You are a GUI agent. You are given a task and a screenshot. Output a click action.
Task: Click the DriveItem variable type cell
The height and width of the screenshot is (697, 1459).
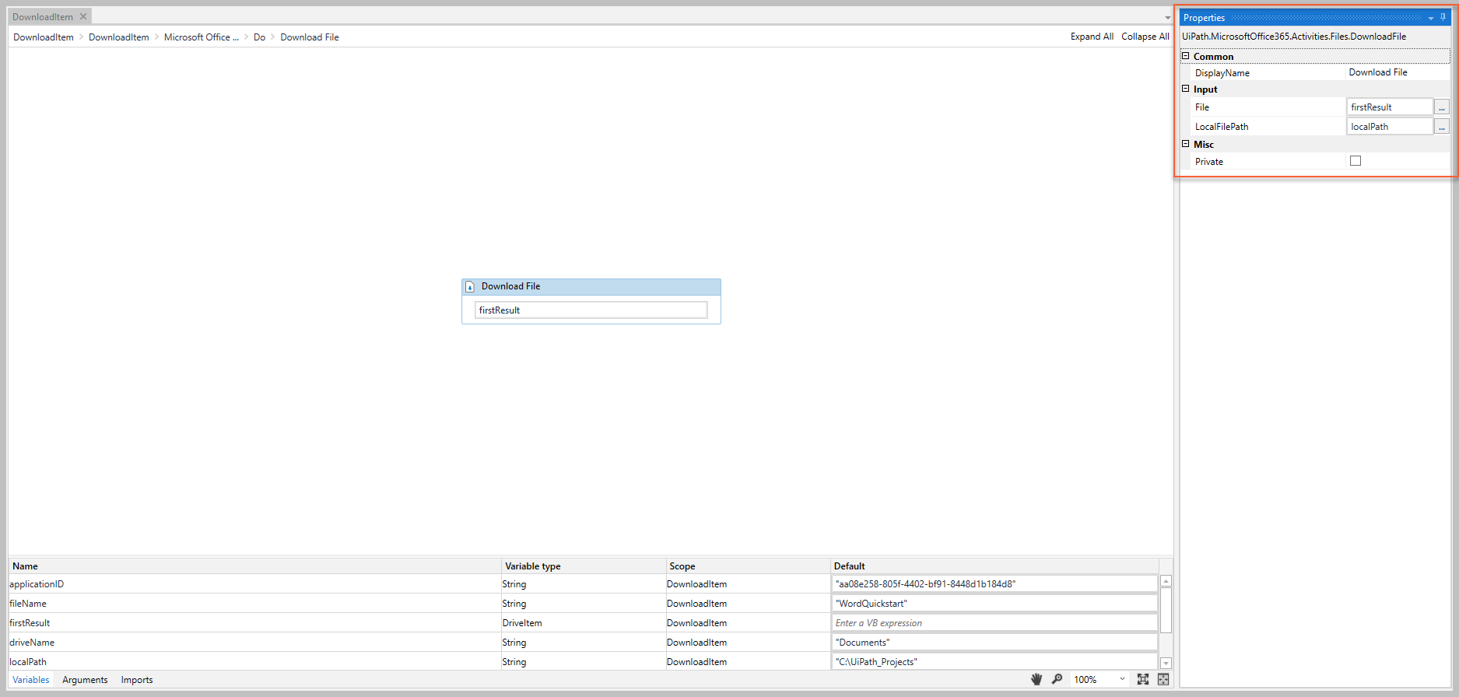(x=584, y=623)
